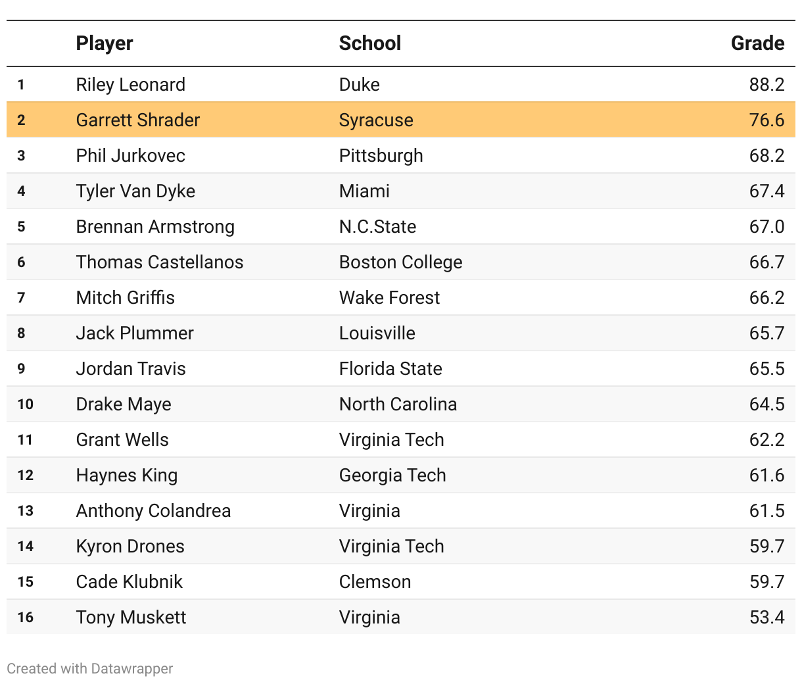This screenshot has height=684, width=802.
Task: Open the Created with Datawrapper link
Action: click(x=90, y=669)
